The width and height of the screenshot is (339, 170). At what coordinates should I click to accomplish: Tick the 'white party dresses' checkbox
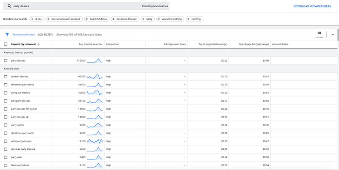6,141
